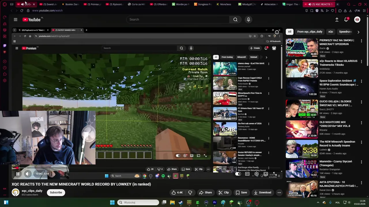Focus the YouTube search field
Screen dimensions: 369x207
click(178, 20)
